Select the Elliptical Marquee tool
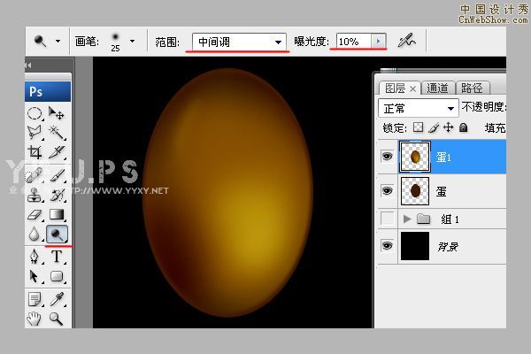 pyautogui.click(x=35, y=113)
